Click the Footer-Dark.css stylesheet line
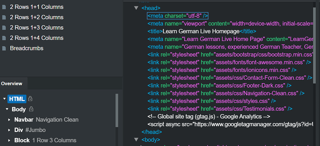 (x=219, y=86)
